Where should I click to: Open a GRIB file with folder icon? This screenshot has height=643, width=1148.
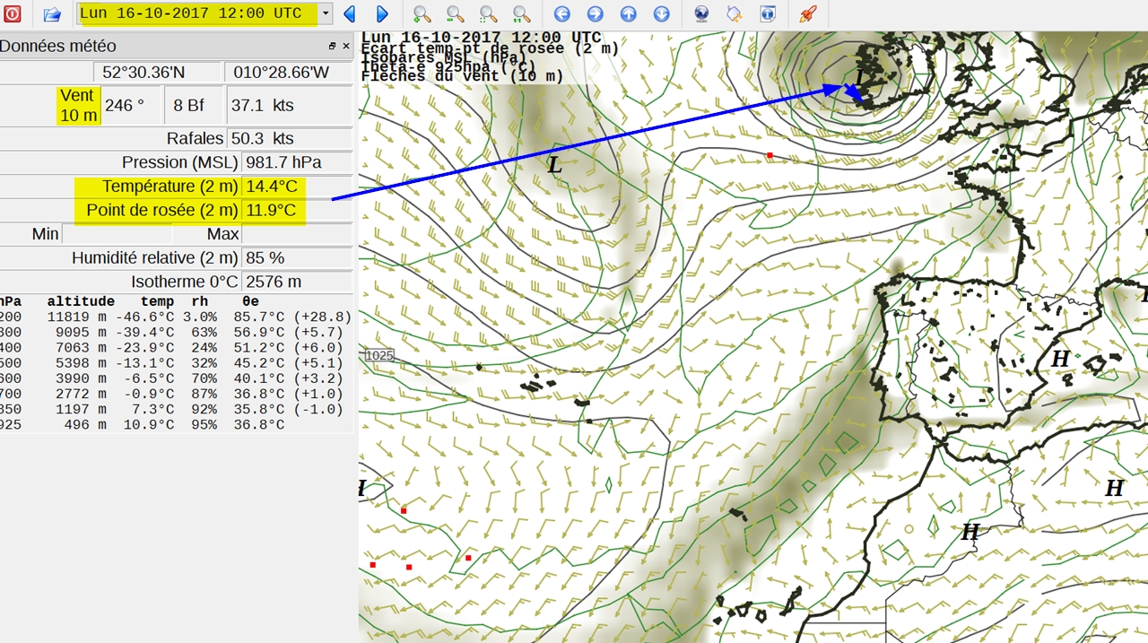tap(52, 13)
